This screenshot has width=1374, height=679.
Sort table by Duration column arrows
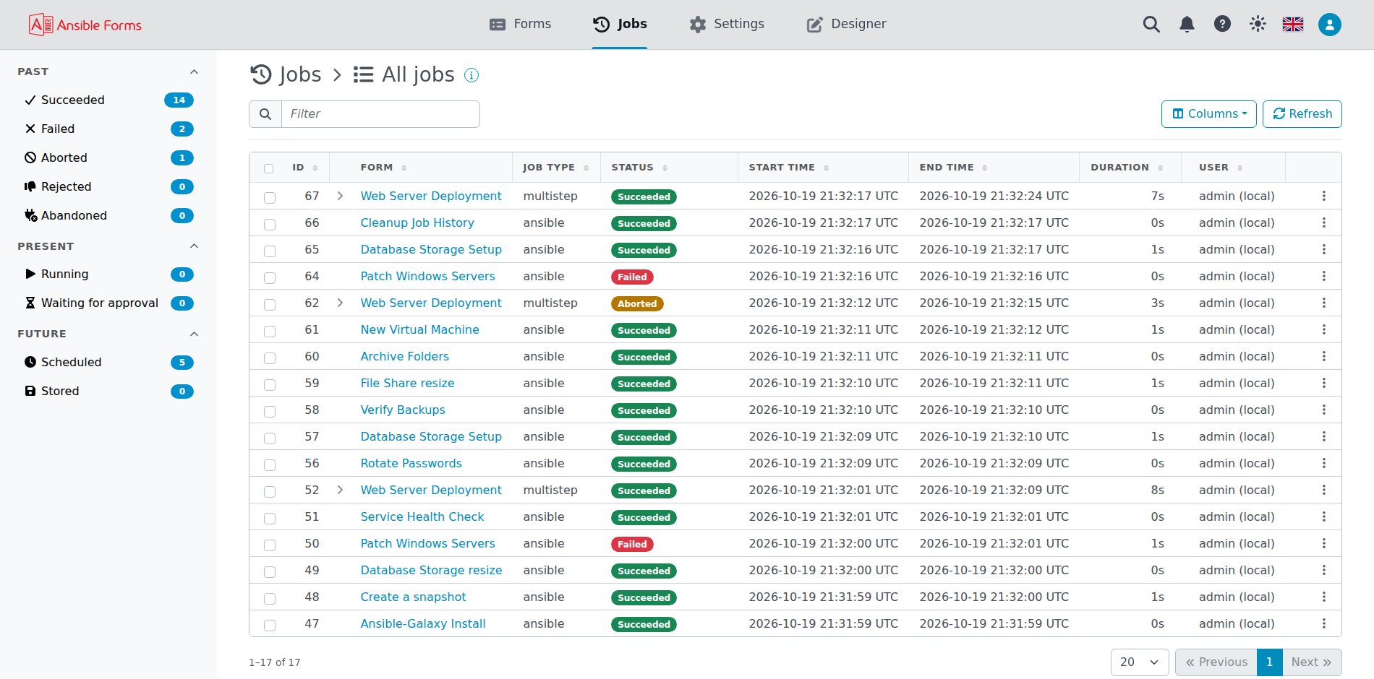[1160, 168]
